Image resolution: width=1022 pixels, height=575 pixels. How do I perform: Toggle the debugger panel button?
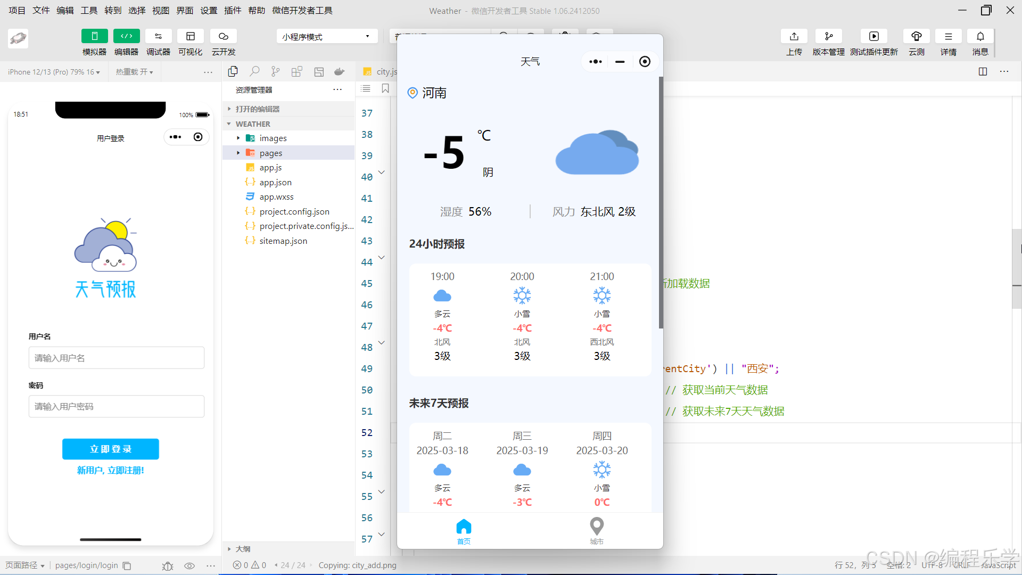coord(158,36)
